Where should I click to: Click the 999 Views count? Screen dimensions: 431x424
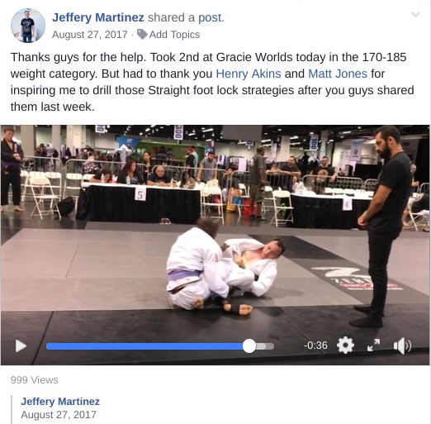click(35, 380)
